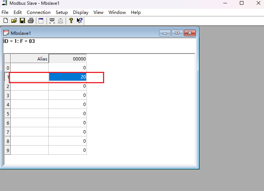Click row header number 9
This screenshot has width=264, height=191.
point(7,150)
